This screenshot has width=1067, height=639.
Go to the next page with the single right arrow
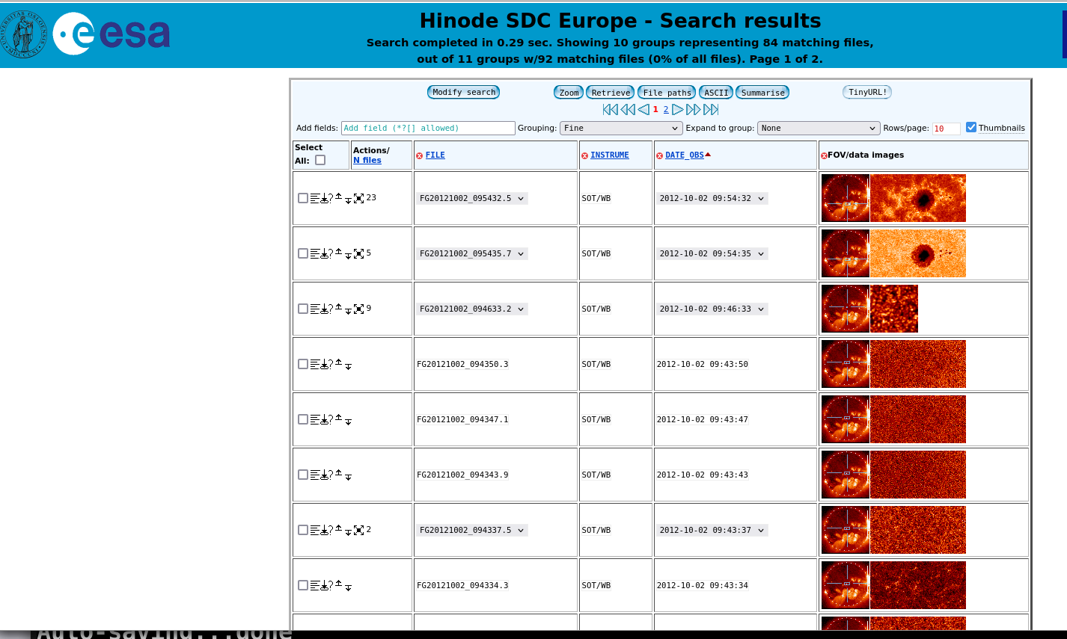click(x=677, y=110)
